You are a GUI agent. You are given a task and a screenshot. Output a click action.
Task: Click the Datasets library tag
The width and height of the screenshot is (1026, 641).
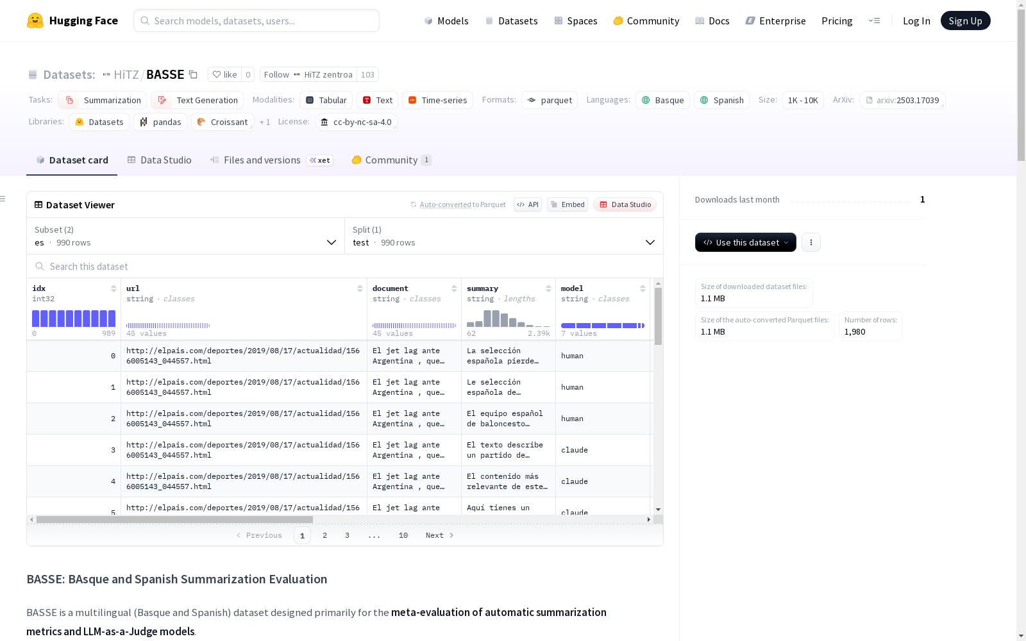[x=99, y=122]
